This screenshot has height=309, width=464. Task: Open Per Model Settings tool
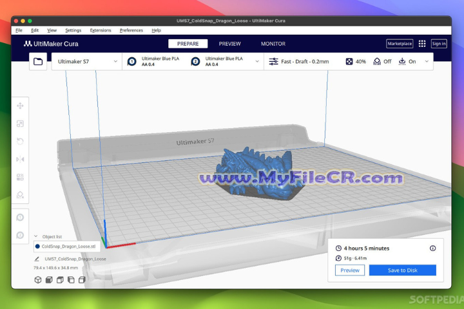pyautogui.click(x=20, y=177)
